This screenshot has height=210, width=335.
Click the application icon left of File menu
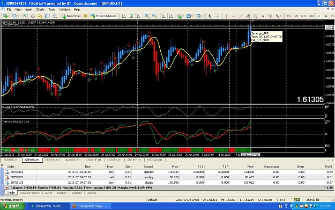pos(3,10)
